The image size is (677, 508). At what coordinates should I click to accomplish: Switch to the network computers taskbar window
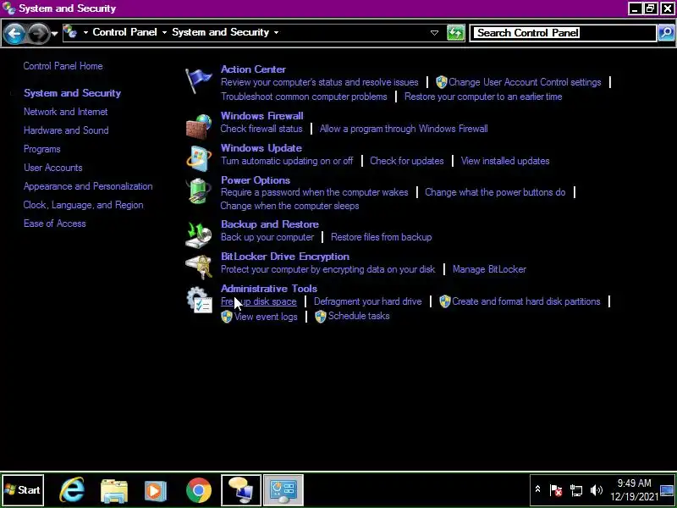point(241,490)
